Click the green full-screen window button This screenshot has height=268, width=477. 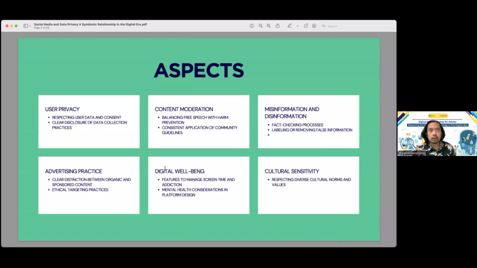click(16, 26)
